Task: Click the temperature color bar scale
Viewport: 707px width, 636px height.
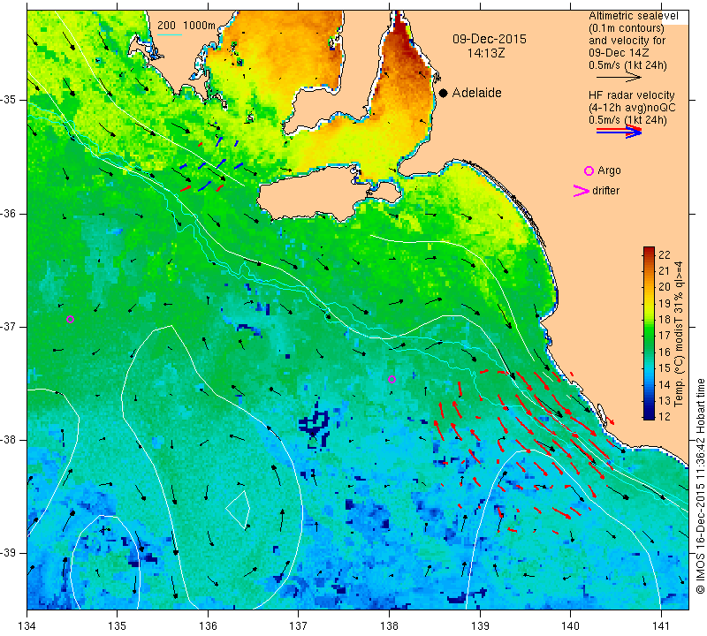Action: pos(649,333)
